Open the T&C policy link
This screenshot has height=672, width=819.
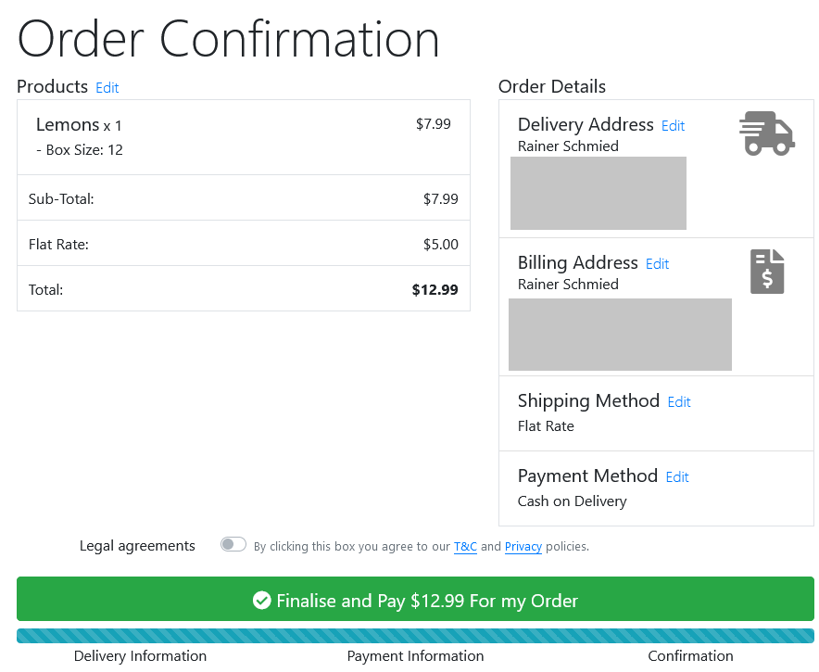(x=465, y=547)
